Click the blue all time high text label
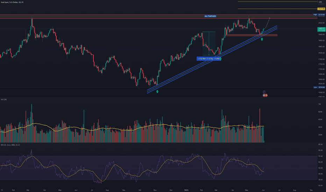Image resolution: width=326 pixels, height=192 pixels. click(x=210, y=16)
